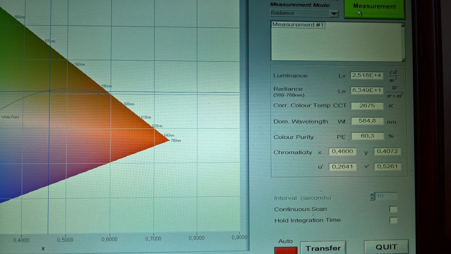Toggle the Hold Integration Time checkbox
The height and width of the screenshot is (254, 451).
pos(393,220)
